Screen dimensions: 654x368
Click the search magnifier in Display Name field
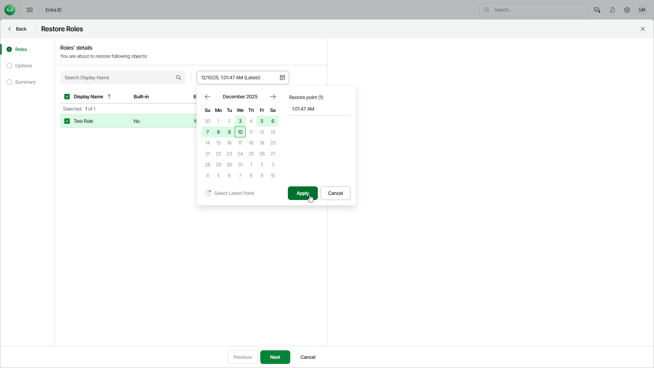179,78
